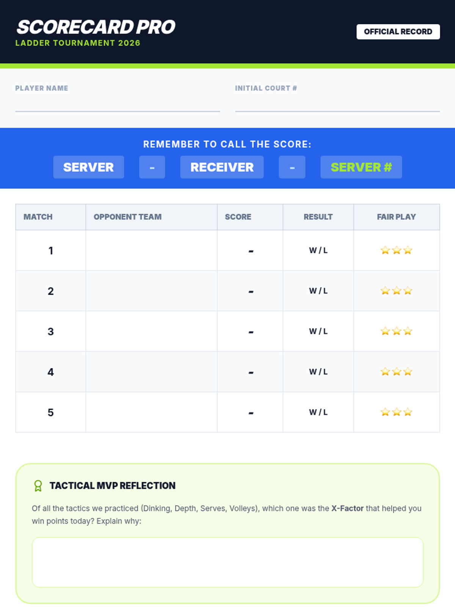Mark W / L result for match 1
The width and height of the screenshot is (455, 607).
point(318,250)
